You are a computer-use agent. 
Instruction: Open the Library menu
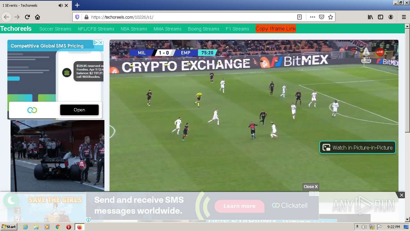point(370,17)
